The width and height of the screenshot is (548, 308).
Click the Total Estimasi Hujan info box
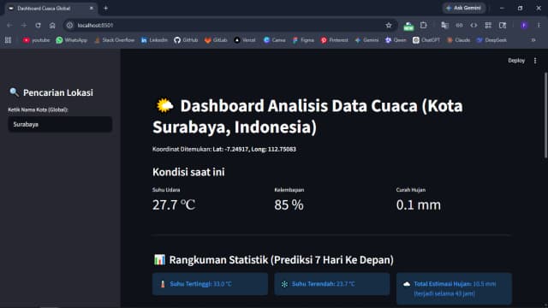click(x=454, y=289)
